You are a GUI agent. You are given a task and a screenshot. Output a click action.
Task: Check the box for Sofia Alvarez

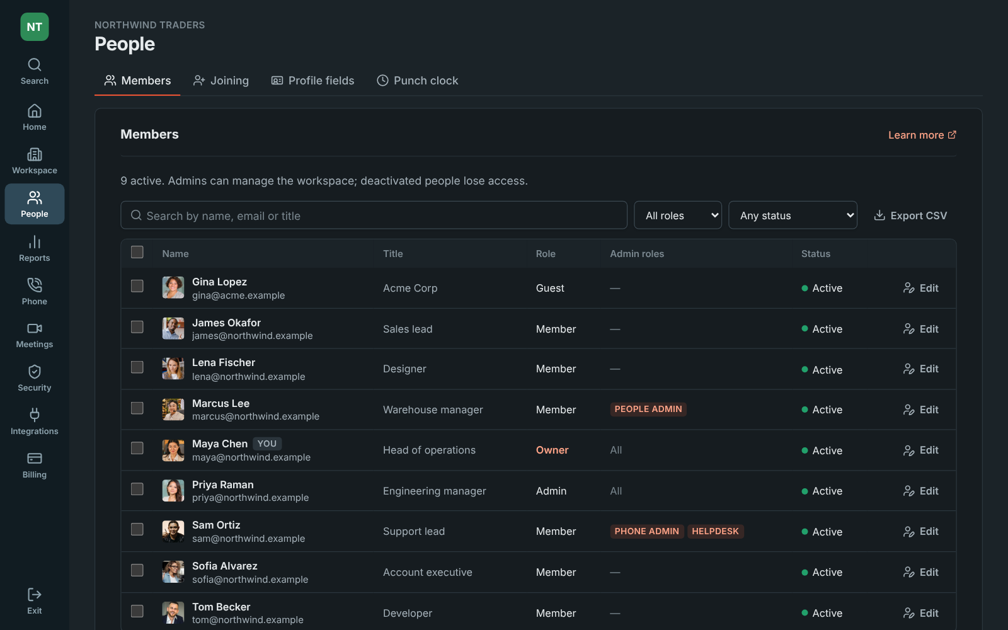coord(137,570)
